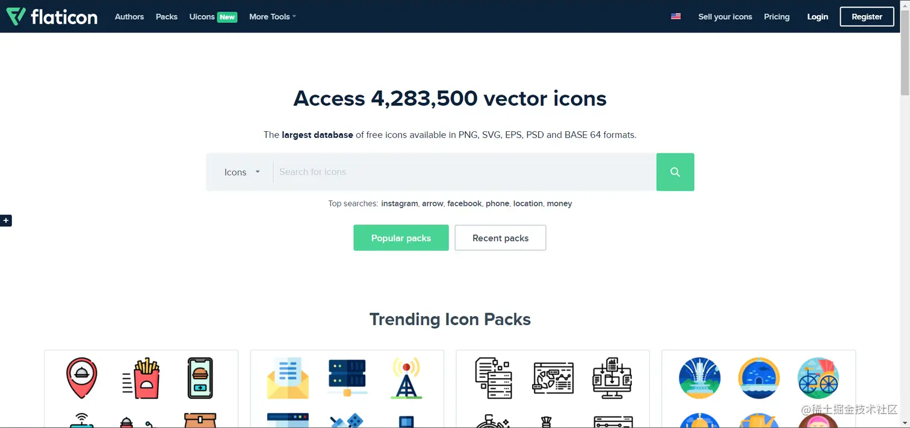Search for top term instagram
The width and height of the screenshot is (910, 428).
(400, 203)
